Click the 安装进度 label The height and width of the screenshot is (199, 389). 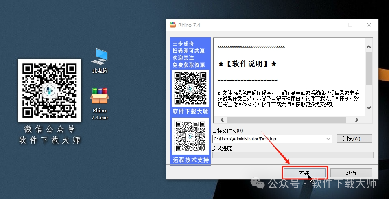[x=222, y=148]
